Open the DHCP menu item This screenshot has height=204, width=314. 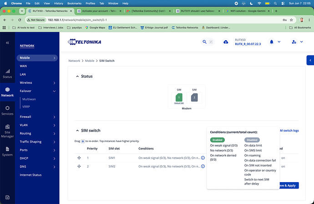(24, 158)
